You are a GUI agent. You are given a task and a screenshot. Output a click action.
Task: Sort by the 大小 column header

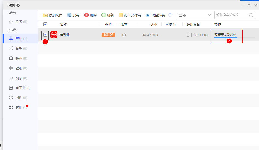point(154,24)
